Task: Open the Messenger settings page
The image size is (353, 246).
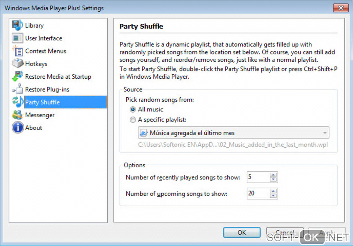Action: (40, 115)
